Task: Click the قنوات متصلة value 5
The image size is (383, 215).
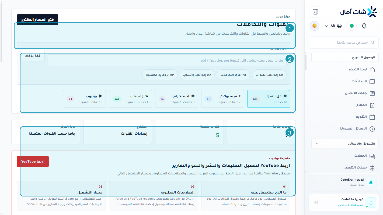Action: click(x=218, y=135)
